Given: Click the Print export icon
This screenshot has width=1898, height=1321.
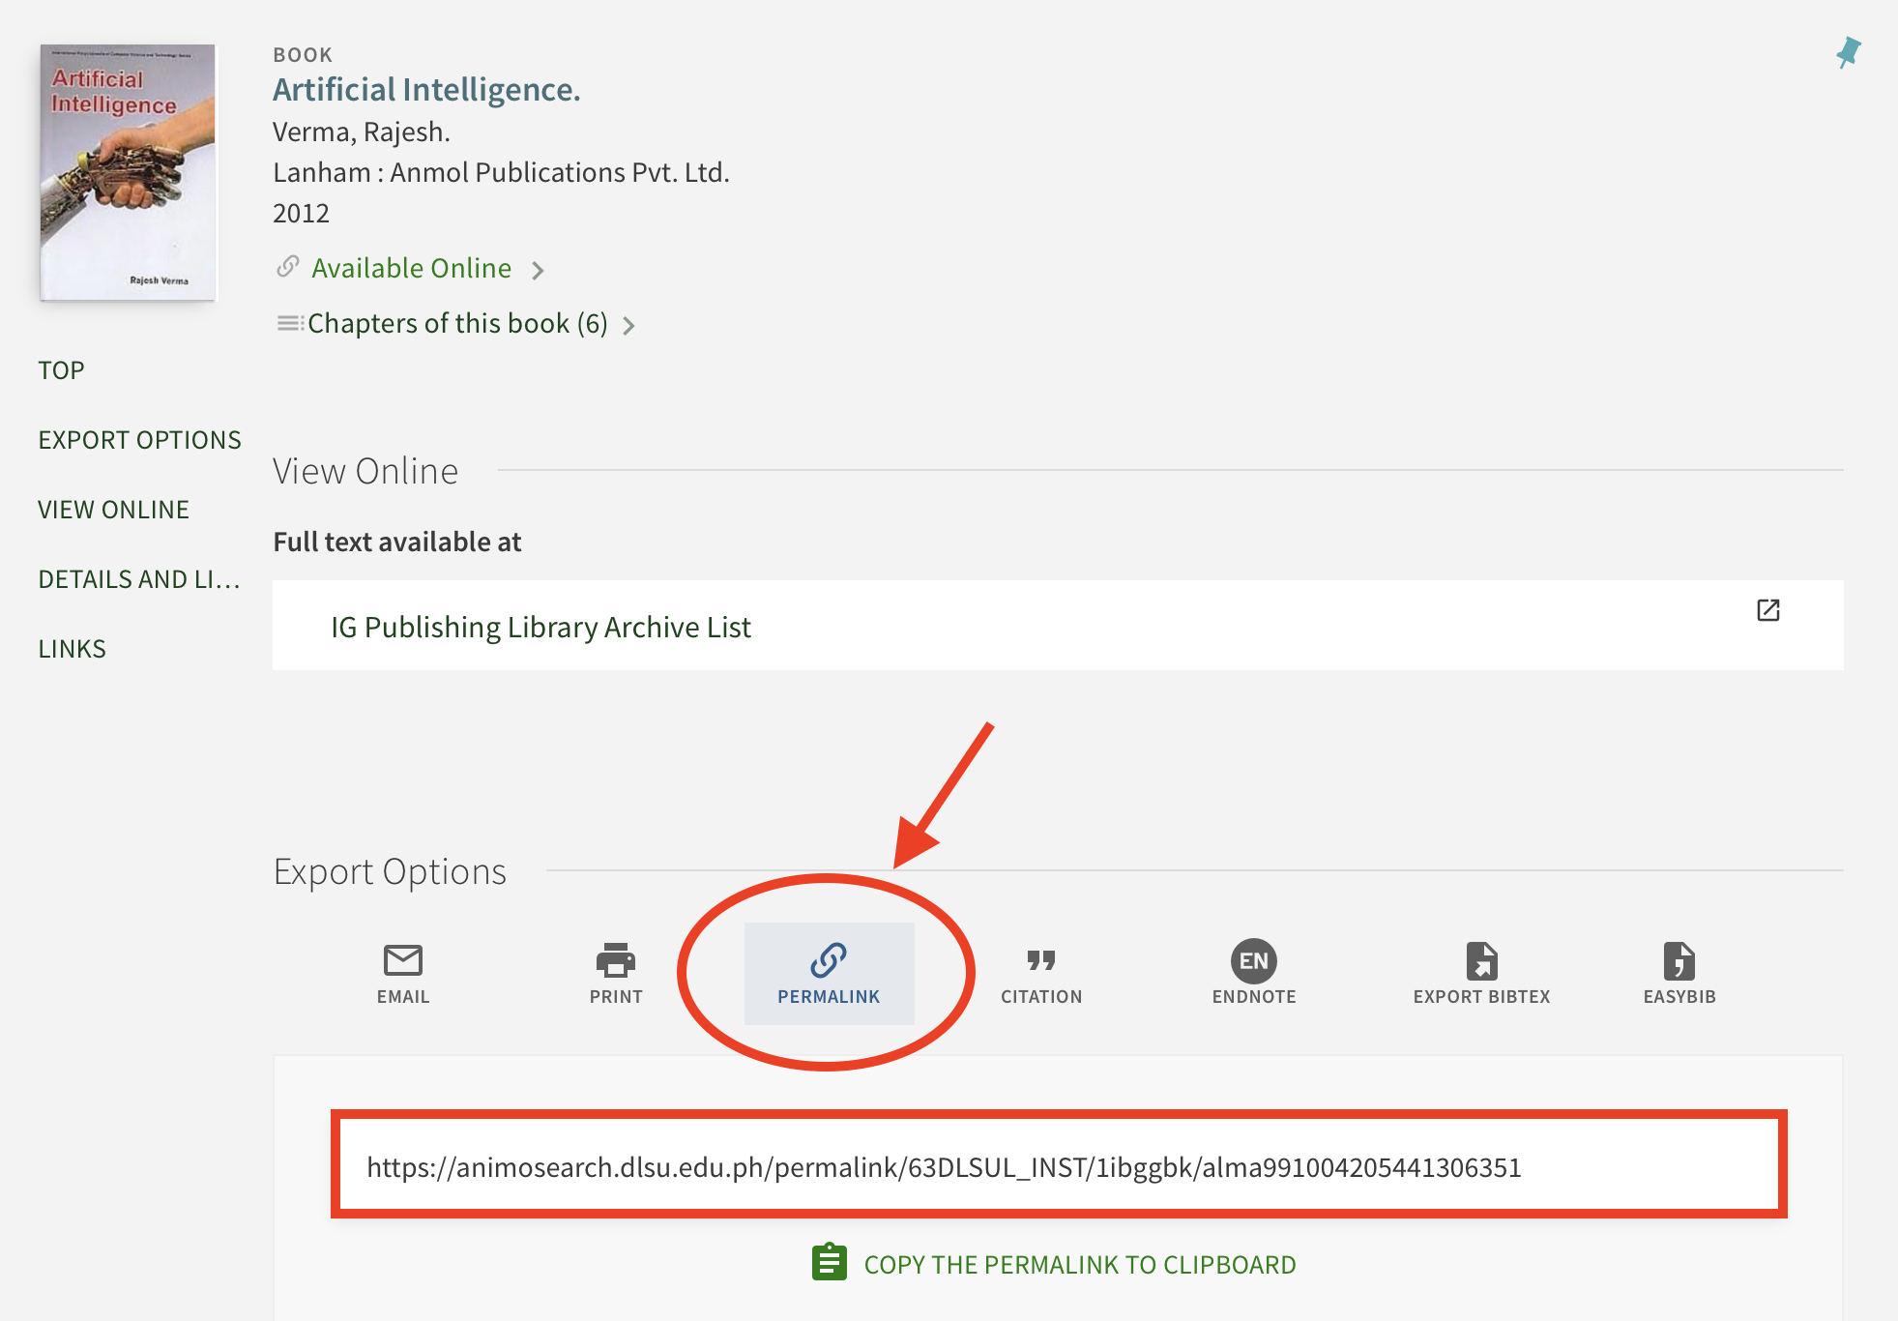Looking at the screenshot, I should click(x=616, y=960).
